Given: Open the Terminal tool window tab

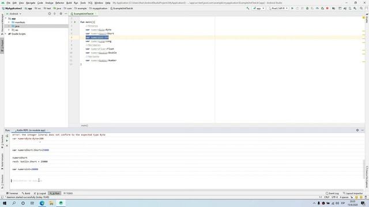Looking at the screenshot, I should (12, 193).
